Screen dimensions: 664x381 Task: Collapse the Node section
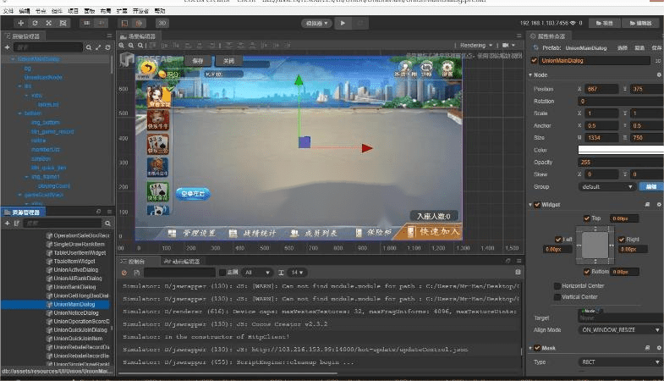coord(530,75)
